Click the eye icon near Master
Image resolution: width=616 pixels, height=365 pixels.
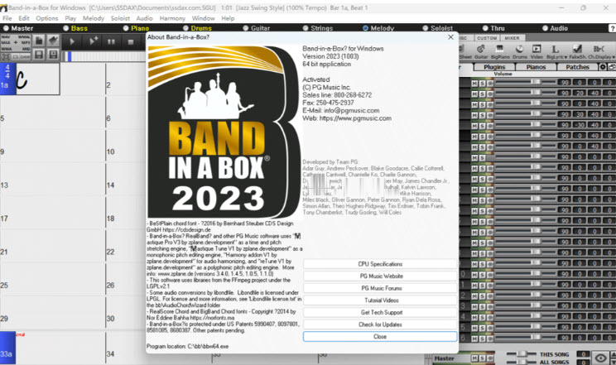coord(602,358)
